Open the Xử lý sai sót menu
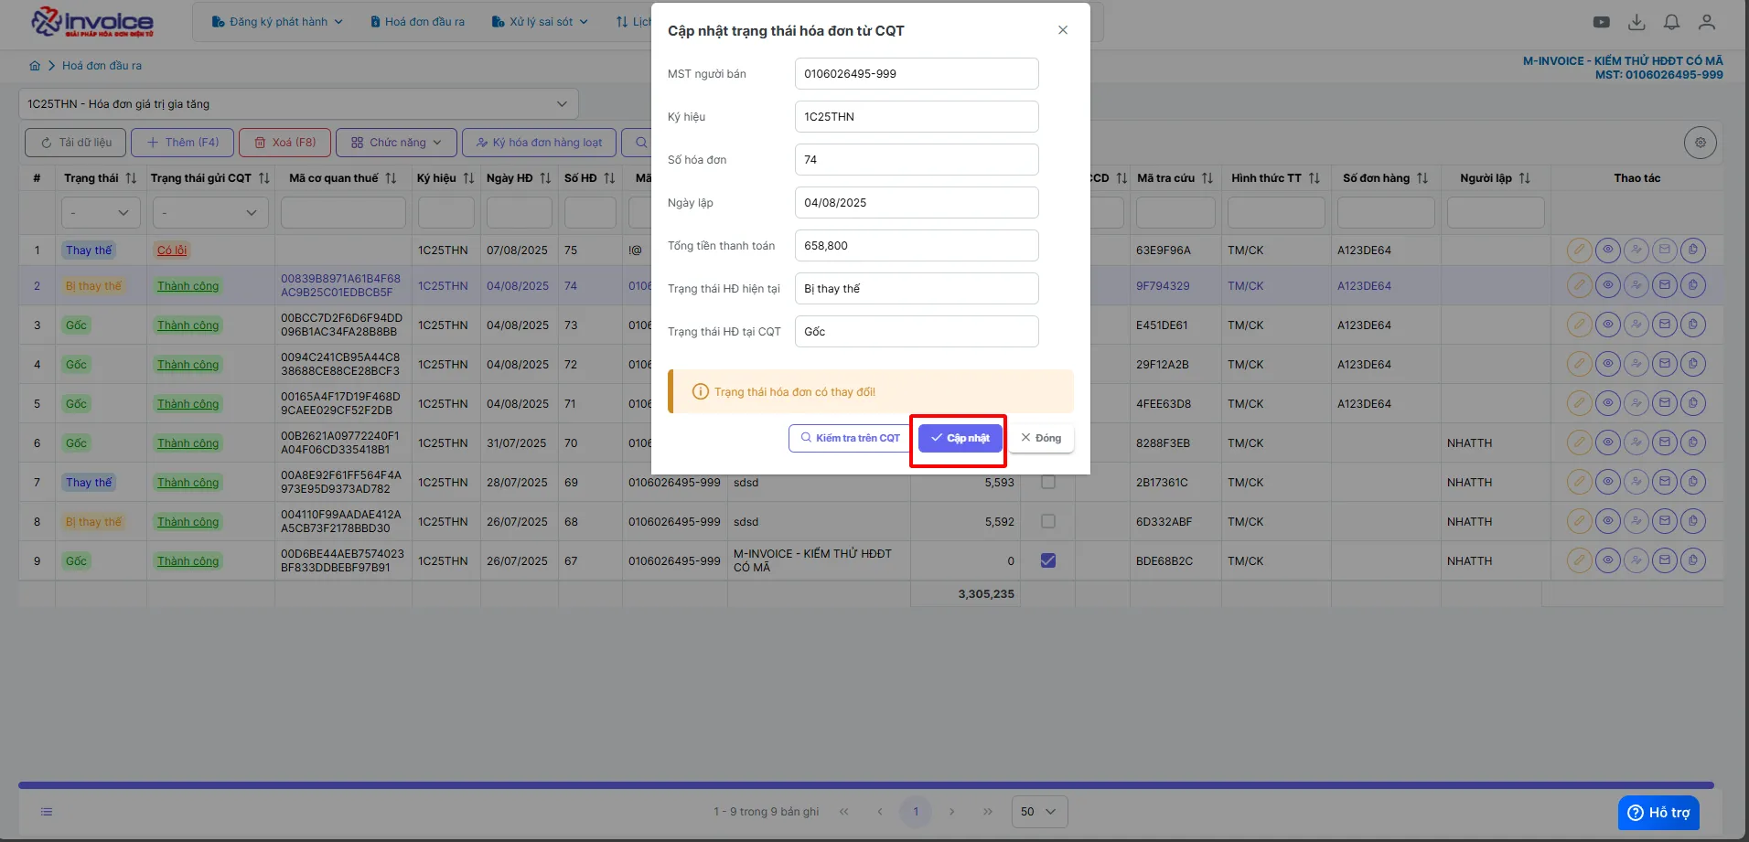The image size is (1749, 842). (540, 22)
